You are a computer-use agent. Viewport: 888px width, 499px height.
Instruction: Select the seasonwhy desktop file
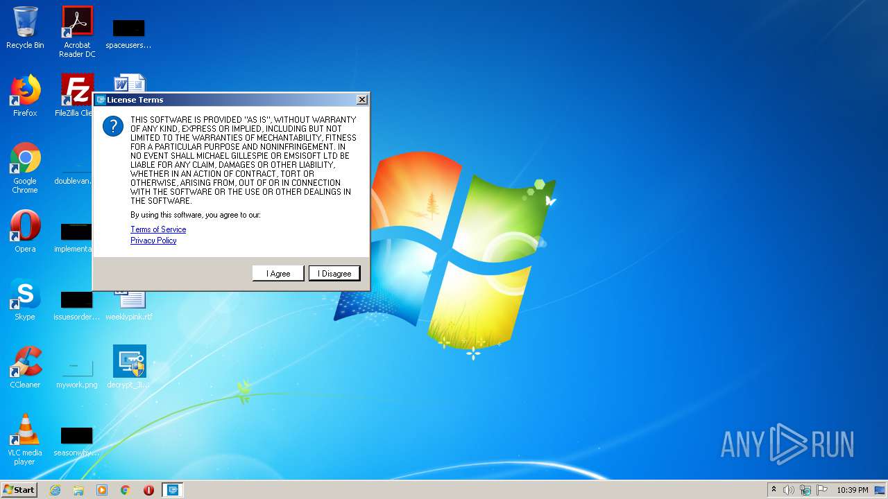tap(76, 441)
